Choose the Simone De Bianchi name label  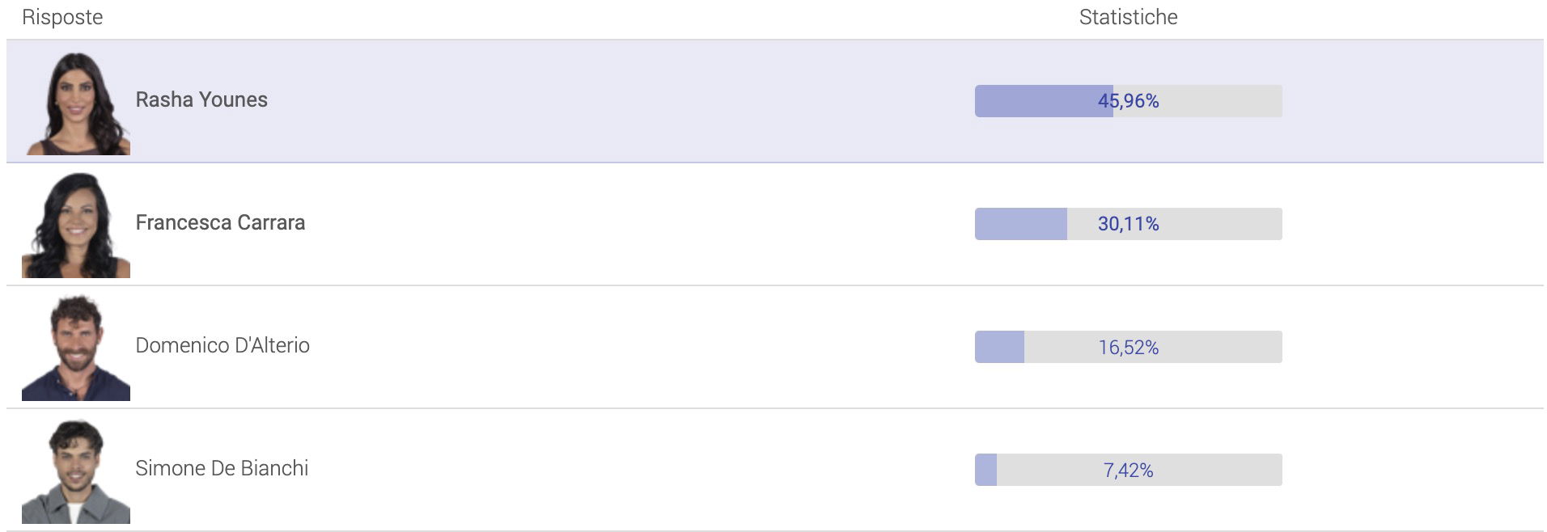click(222, 468)
